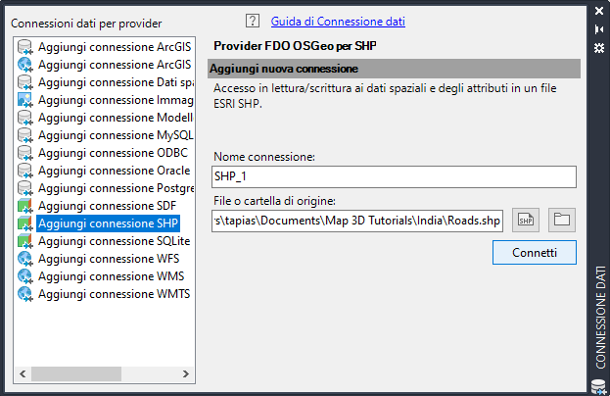Toggle auto-hide on the palette title bar
This screenshot has width=610, height=396.
tap(600, 28)
